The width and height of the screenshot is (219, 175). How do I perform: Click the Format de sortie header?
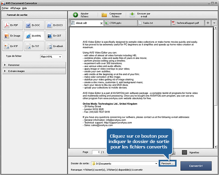tap(17, 15)
